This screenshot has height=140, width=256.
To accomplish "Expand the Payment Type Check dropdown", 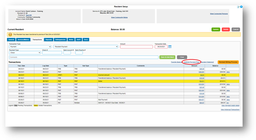I will click(25, 52).
